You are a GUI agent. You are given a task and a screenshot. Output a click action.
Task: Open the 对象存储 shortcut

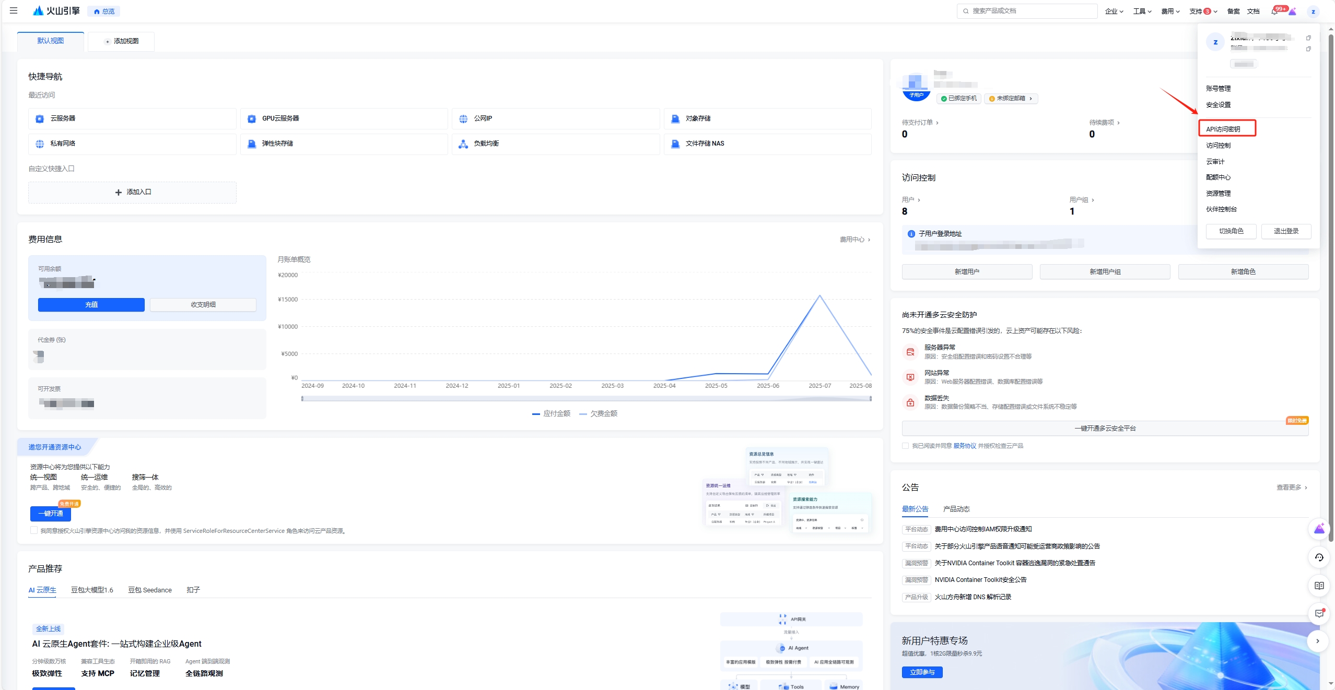point(698,118)
